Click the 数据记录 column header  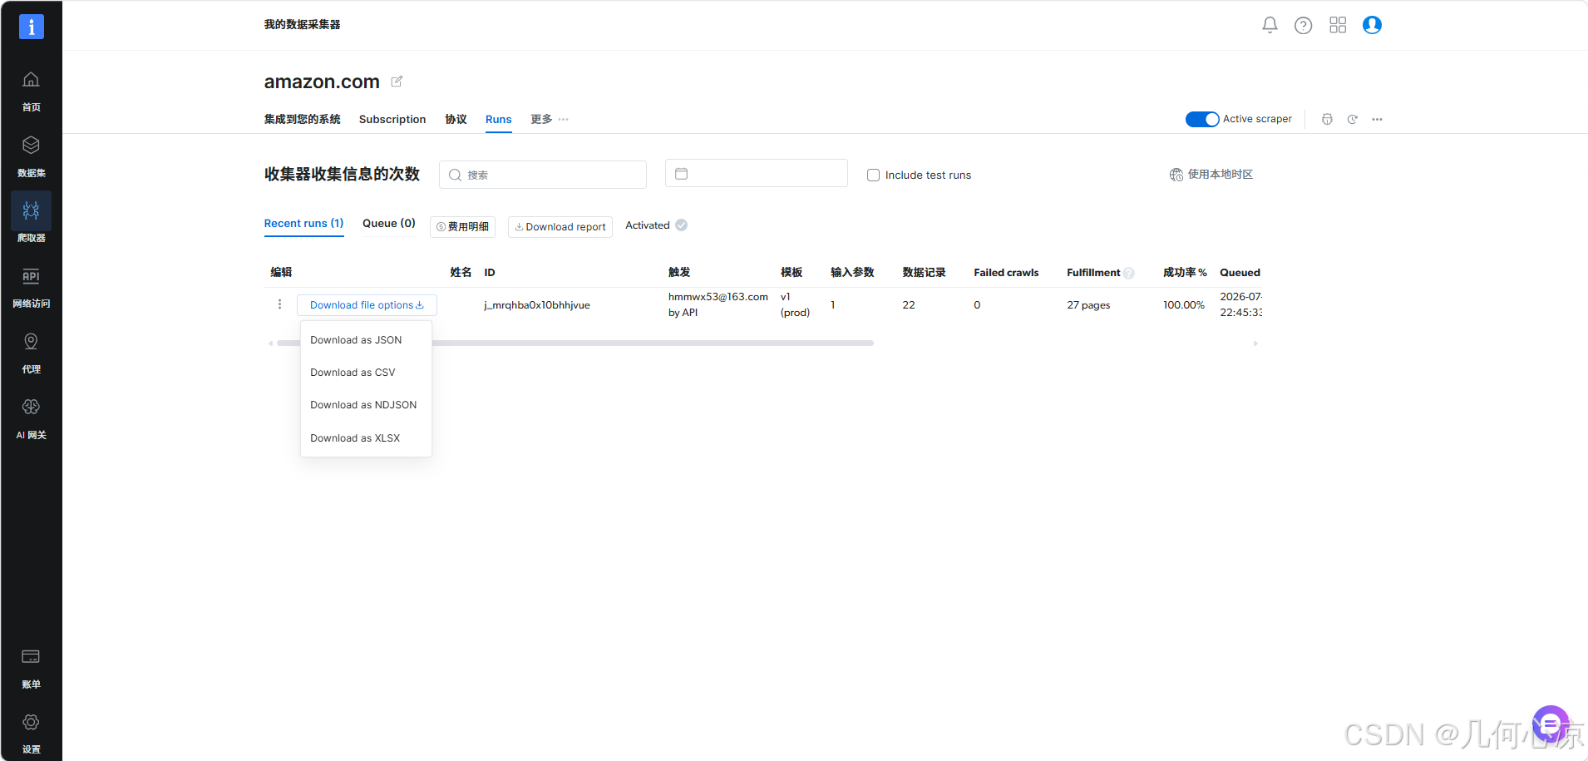coord(924,273)
